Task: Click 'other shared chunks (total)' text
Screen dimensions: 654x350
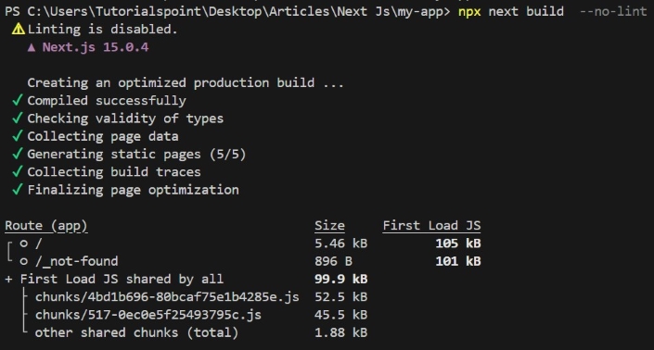Action: (136, 333)
